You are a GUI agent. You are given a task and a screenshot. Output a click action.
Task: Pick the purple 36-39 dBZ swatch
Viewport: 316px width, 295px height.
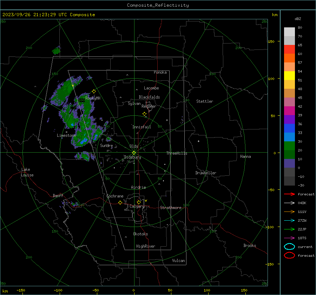289,119
